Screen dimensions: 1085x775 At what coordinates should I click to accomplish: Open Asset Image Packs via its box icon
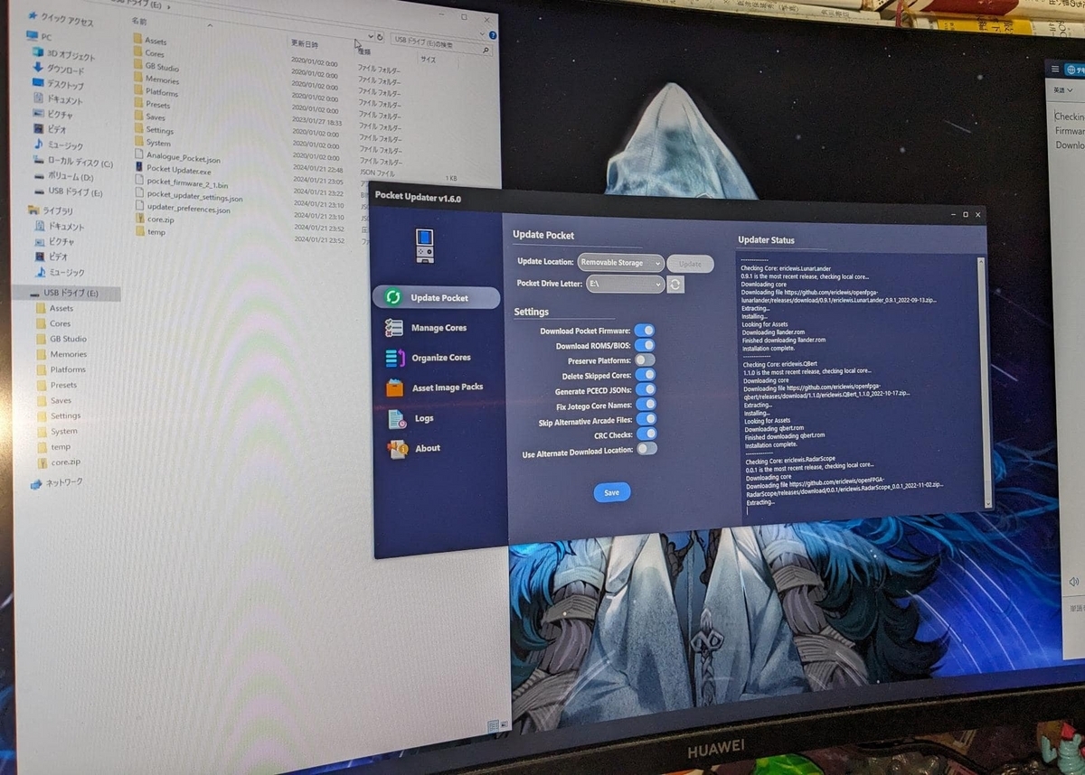[x=395, y=387]
